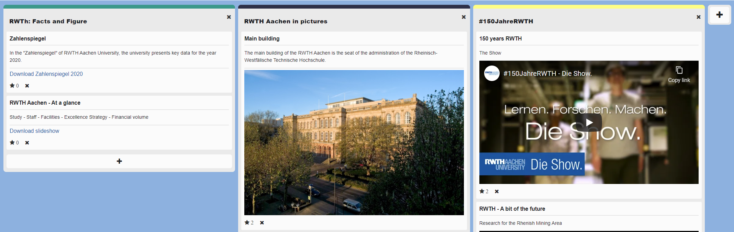
Task: Open the main building photo
Action: 354,142
